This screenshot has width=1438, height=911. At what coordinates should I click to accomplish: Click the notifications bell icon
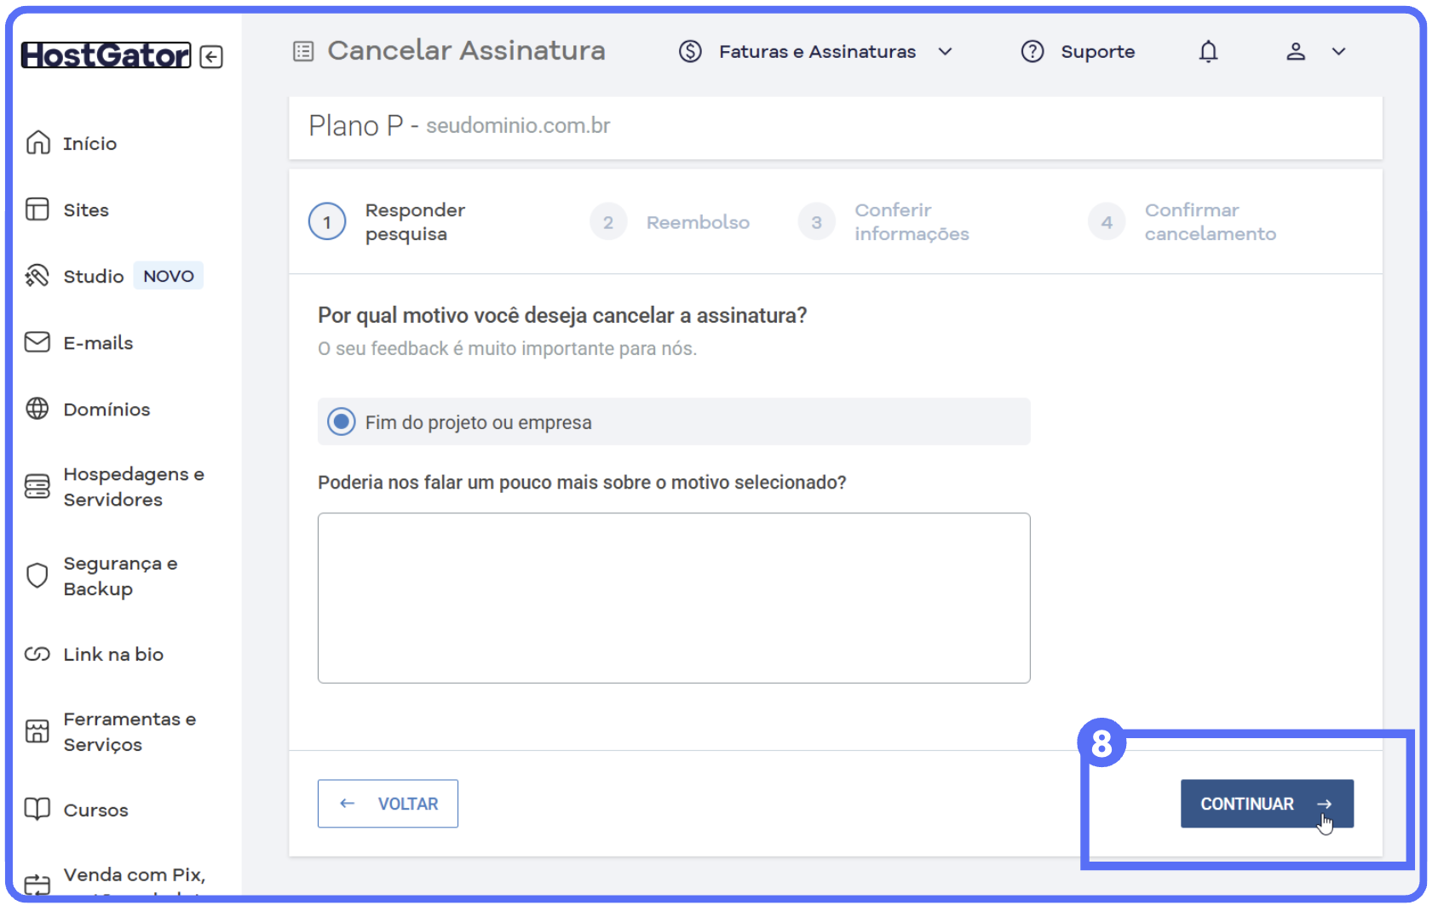(1208, 52)
